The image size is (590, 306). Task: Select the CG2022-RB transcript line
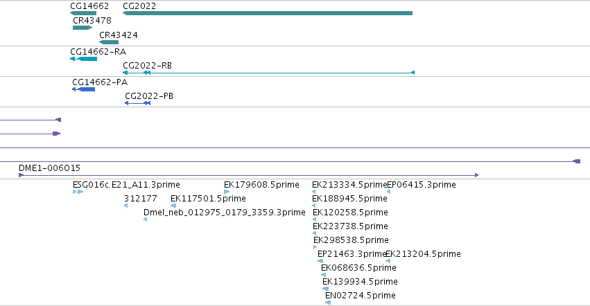coord(269,73)
